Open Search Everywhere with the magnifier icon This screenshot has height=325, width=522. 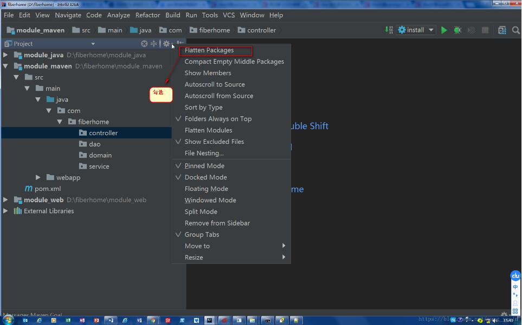tap(515, 30)
